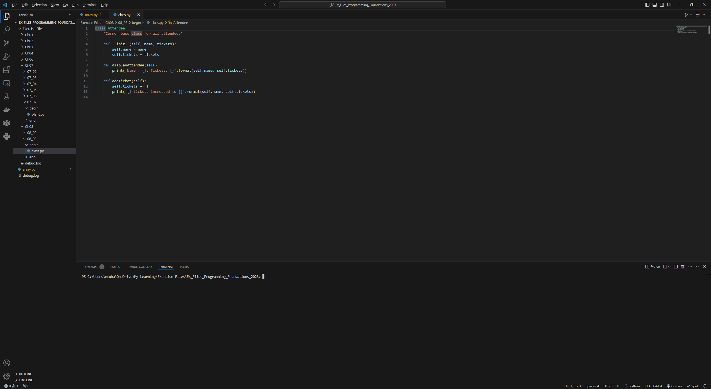
Task: Open Explorer Views and More Actions ellipsis
Action: click(x=69, y=15)
